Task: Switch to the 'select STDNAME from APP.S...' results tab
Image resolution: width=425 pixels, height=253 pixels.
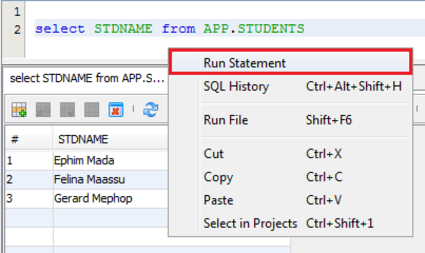Action: tap(87, 78)
